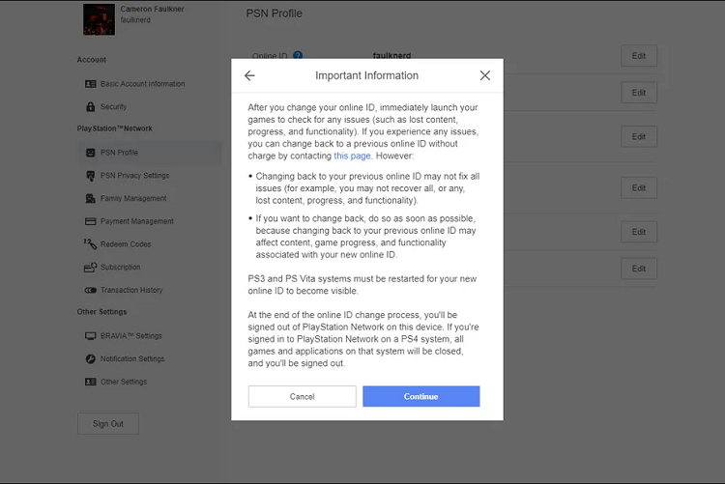This screenshot has height=484, width=725.
Task: Click the Cameron Faulkner name
Action: click(152, 9)
